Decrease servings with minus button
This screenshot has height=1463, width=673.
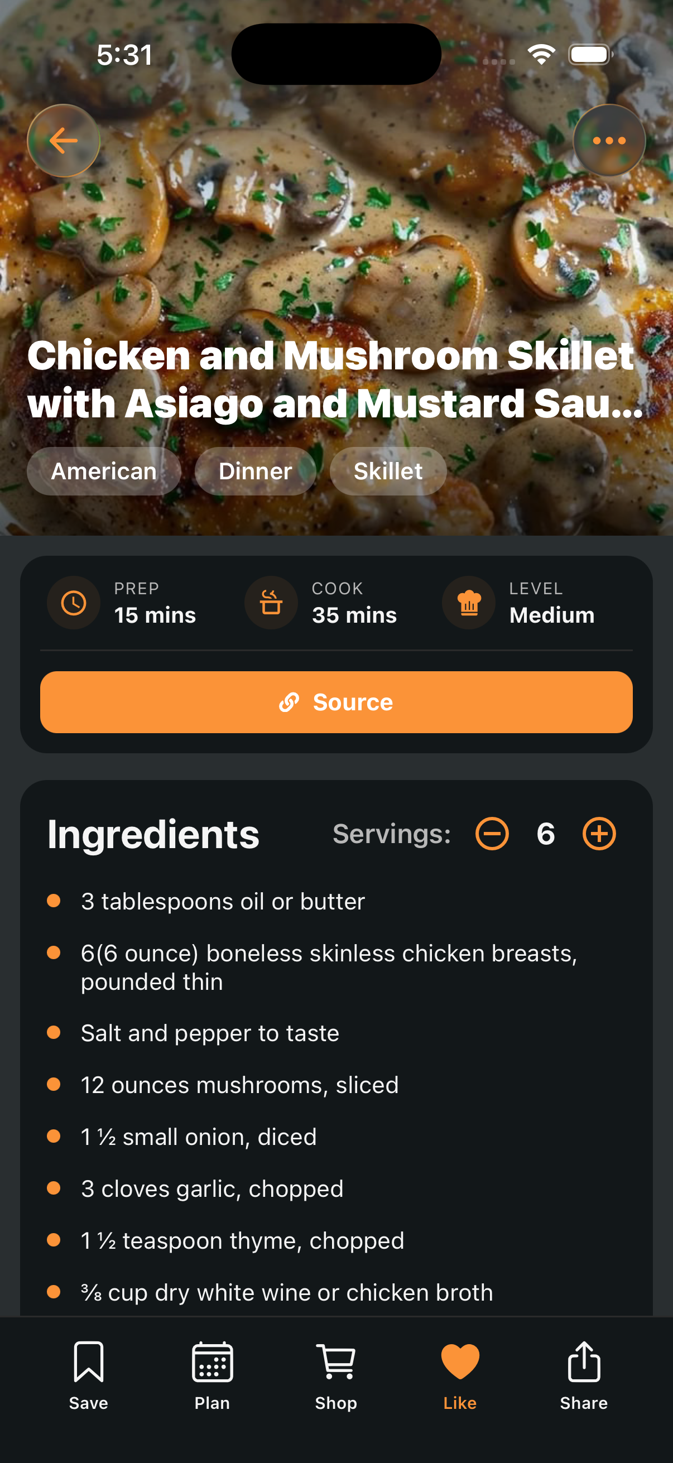(492, 834)
